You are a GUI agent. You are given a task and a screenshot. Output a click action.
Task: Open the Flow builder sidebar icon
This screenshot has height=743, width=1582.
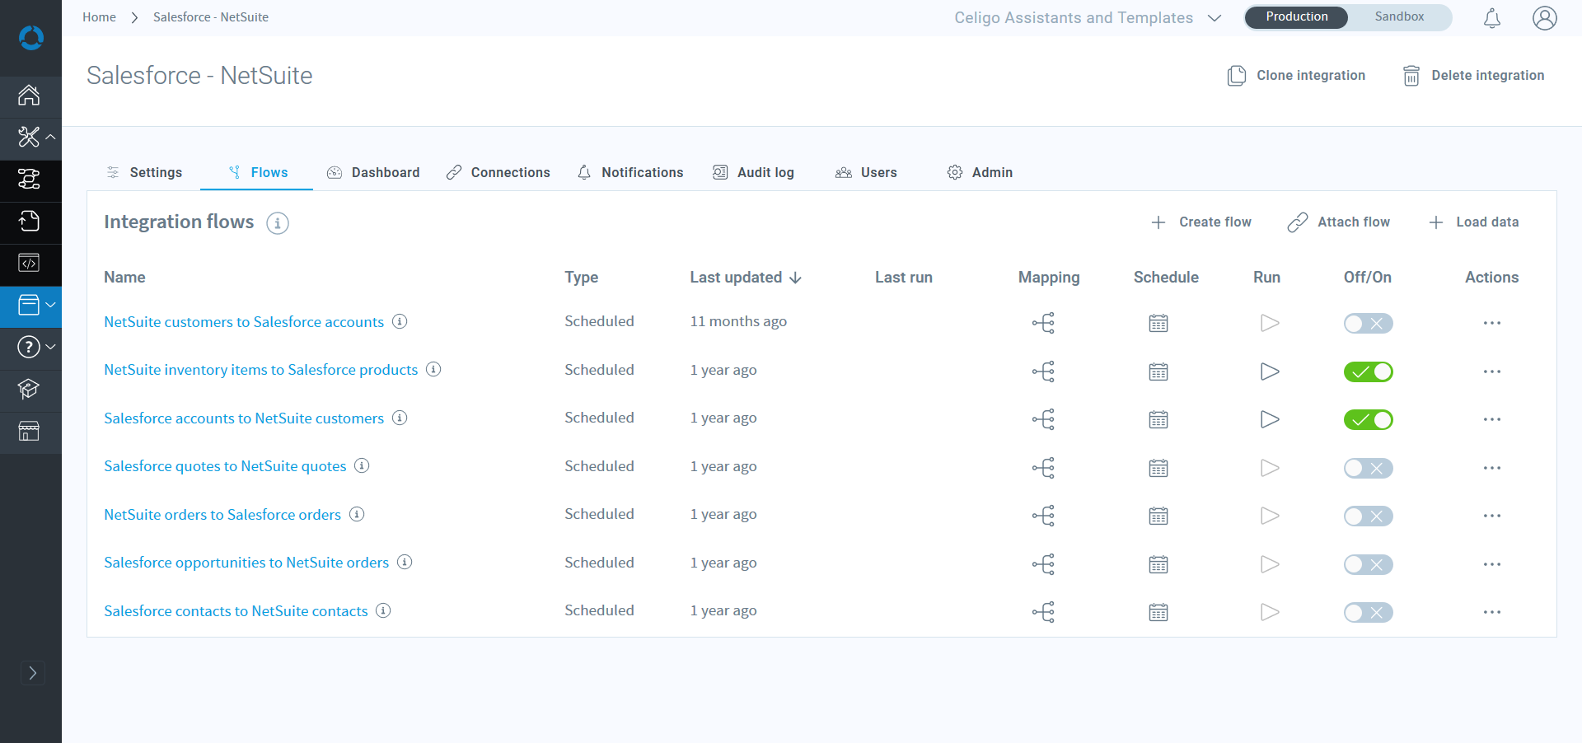click(30, 180)
